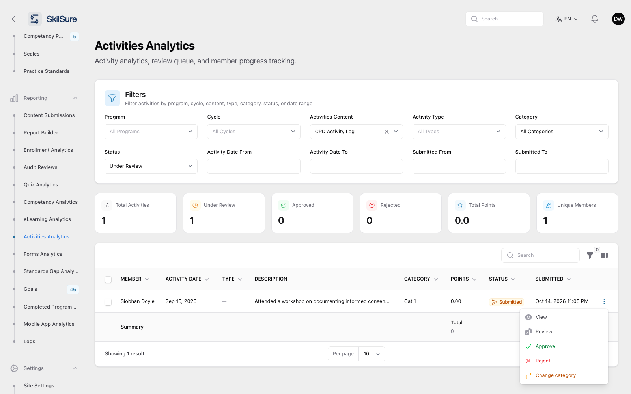Click the language translate icon

tap(558, 19)
